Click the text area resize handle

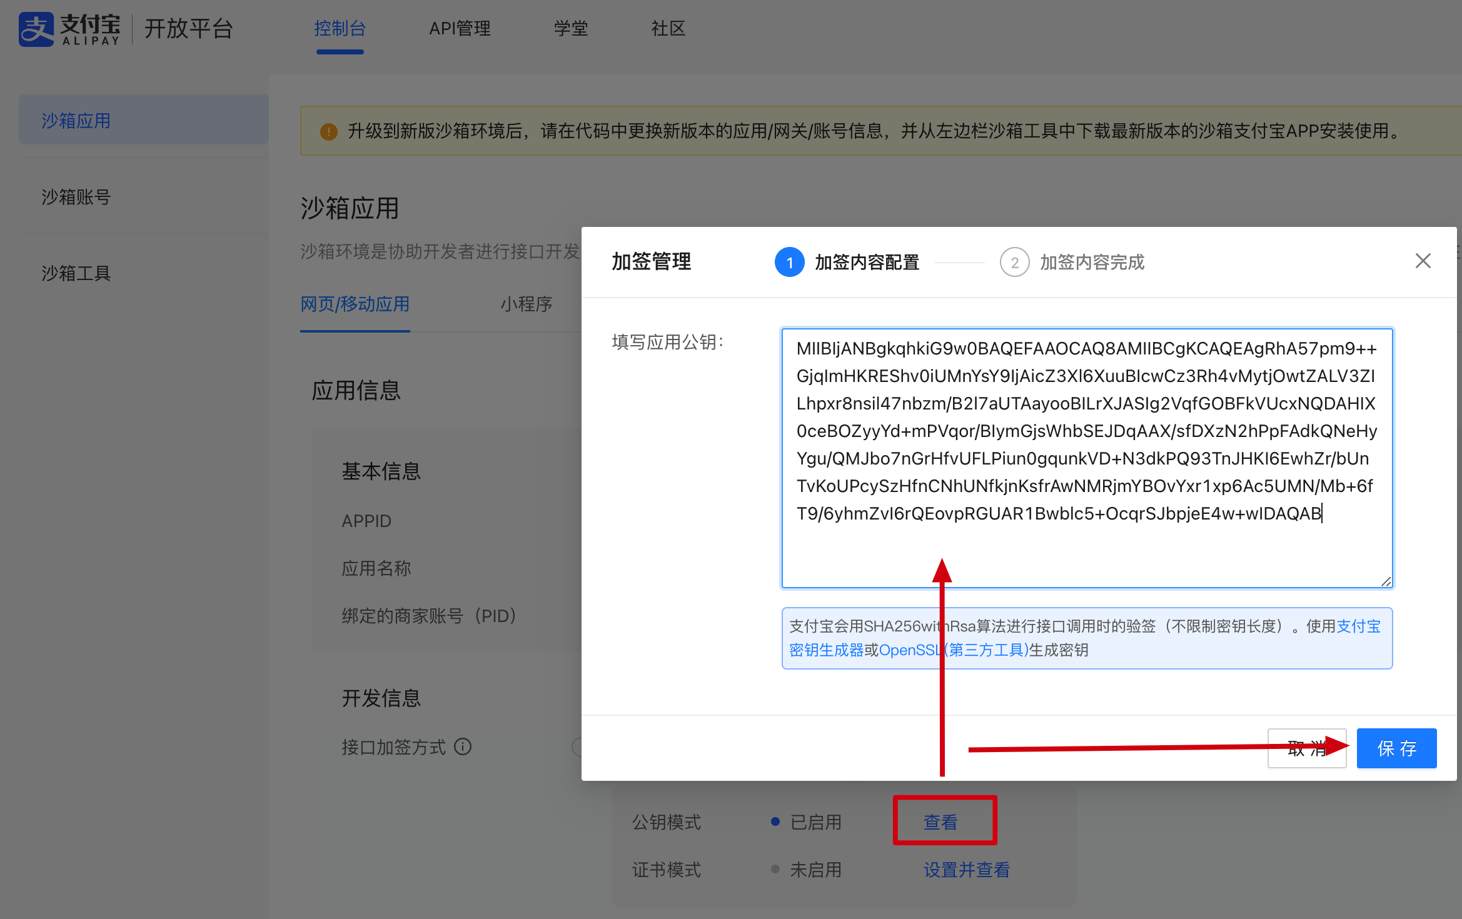1385,581
